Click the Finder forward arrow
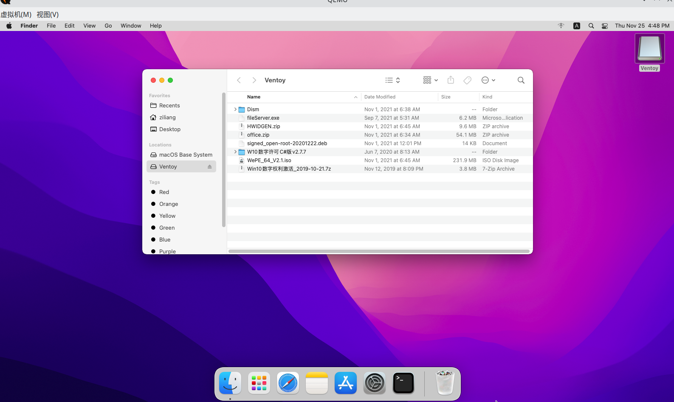 coord(254,80)
